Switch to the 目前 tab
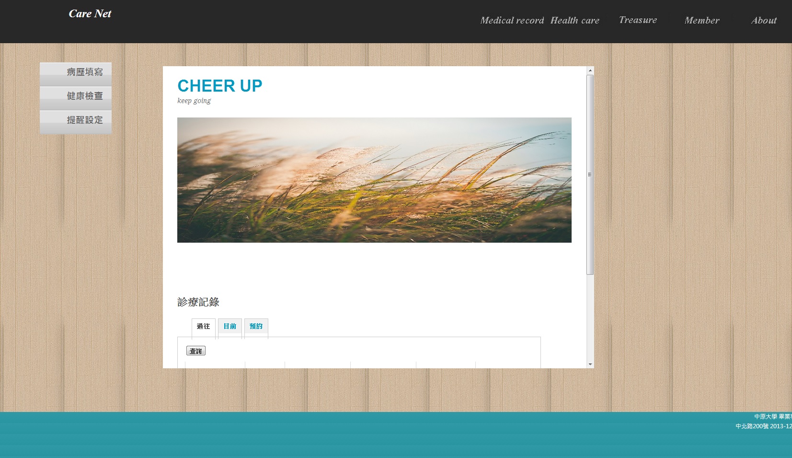This screenshot has width=792, height=458. click(x=230, y=327)
